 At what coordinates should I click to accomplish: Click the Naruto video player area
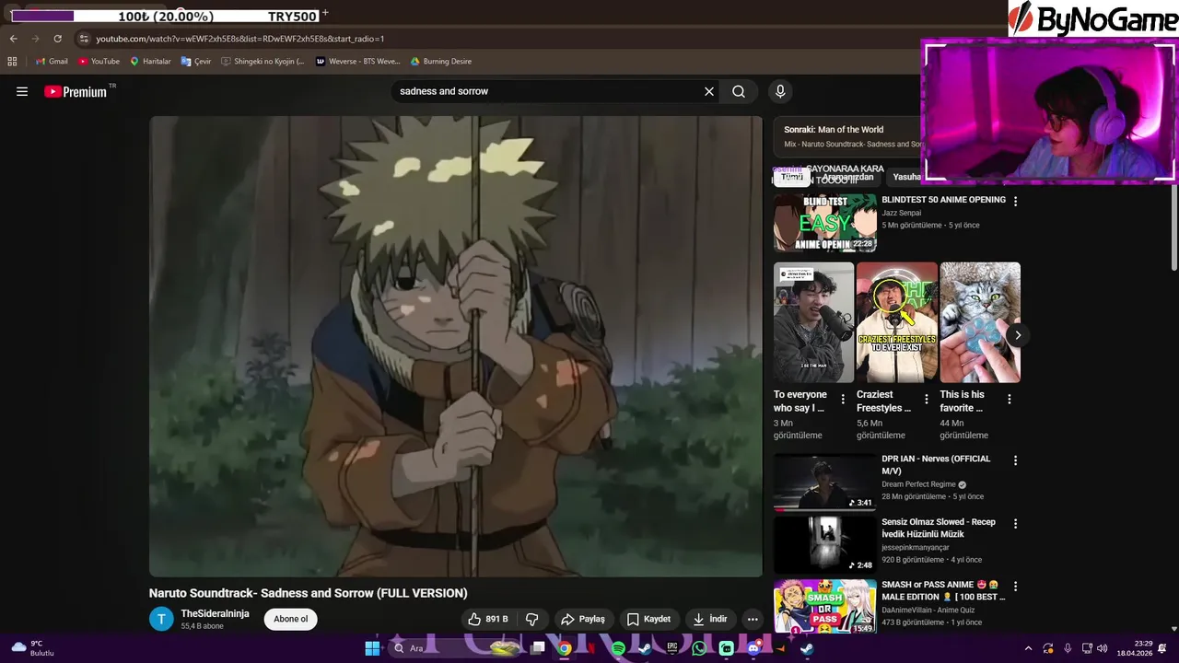coord(456,346)
